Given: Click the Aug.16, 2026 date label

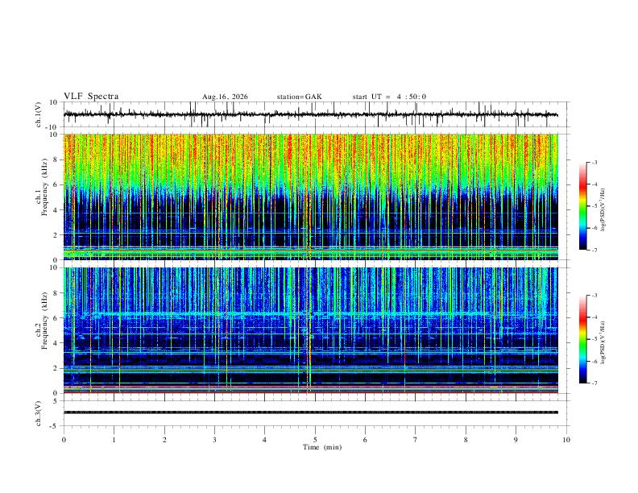Looking at the screenshot, I should (225, 97).
